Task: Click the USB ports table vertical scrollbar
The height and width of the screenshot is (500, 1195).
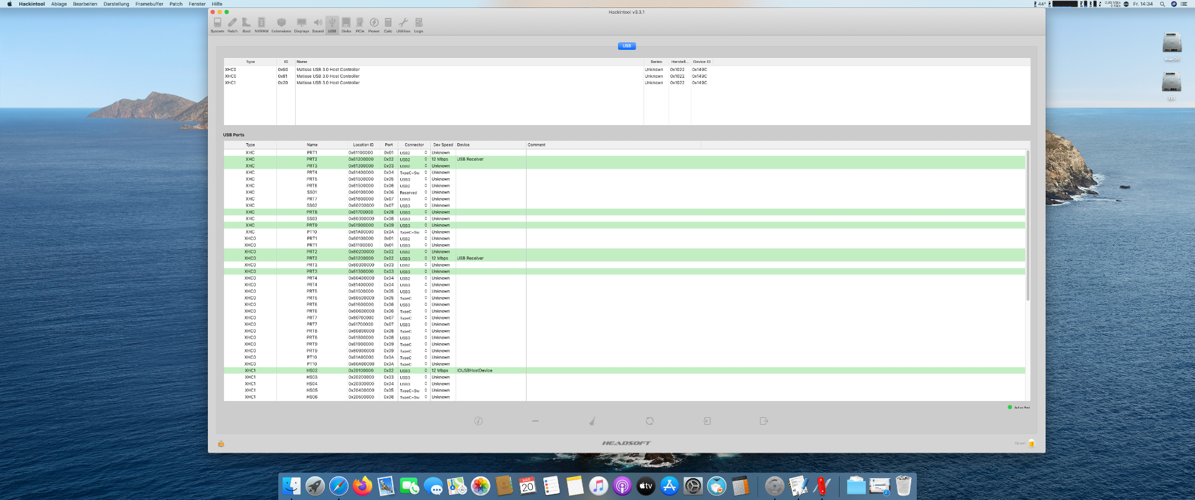Action: (1028, 225)
